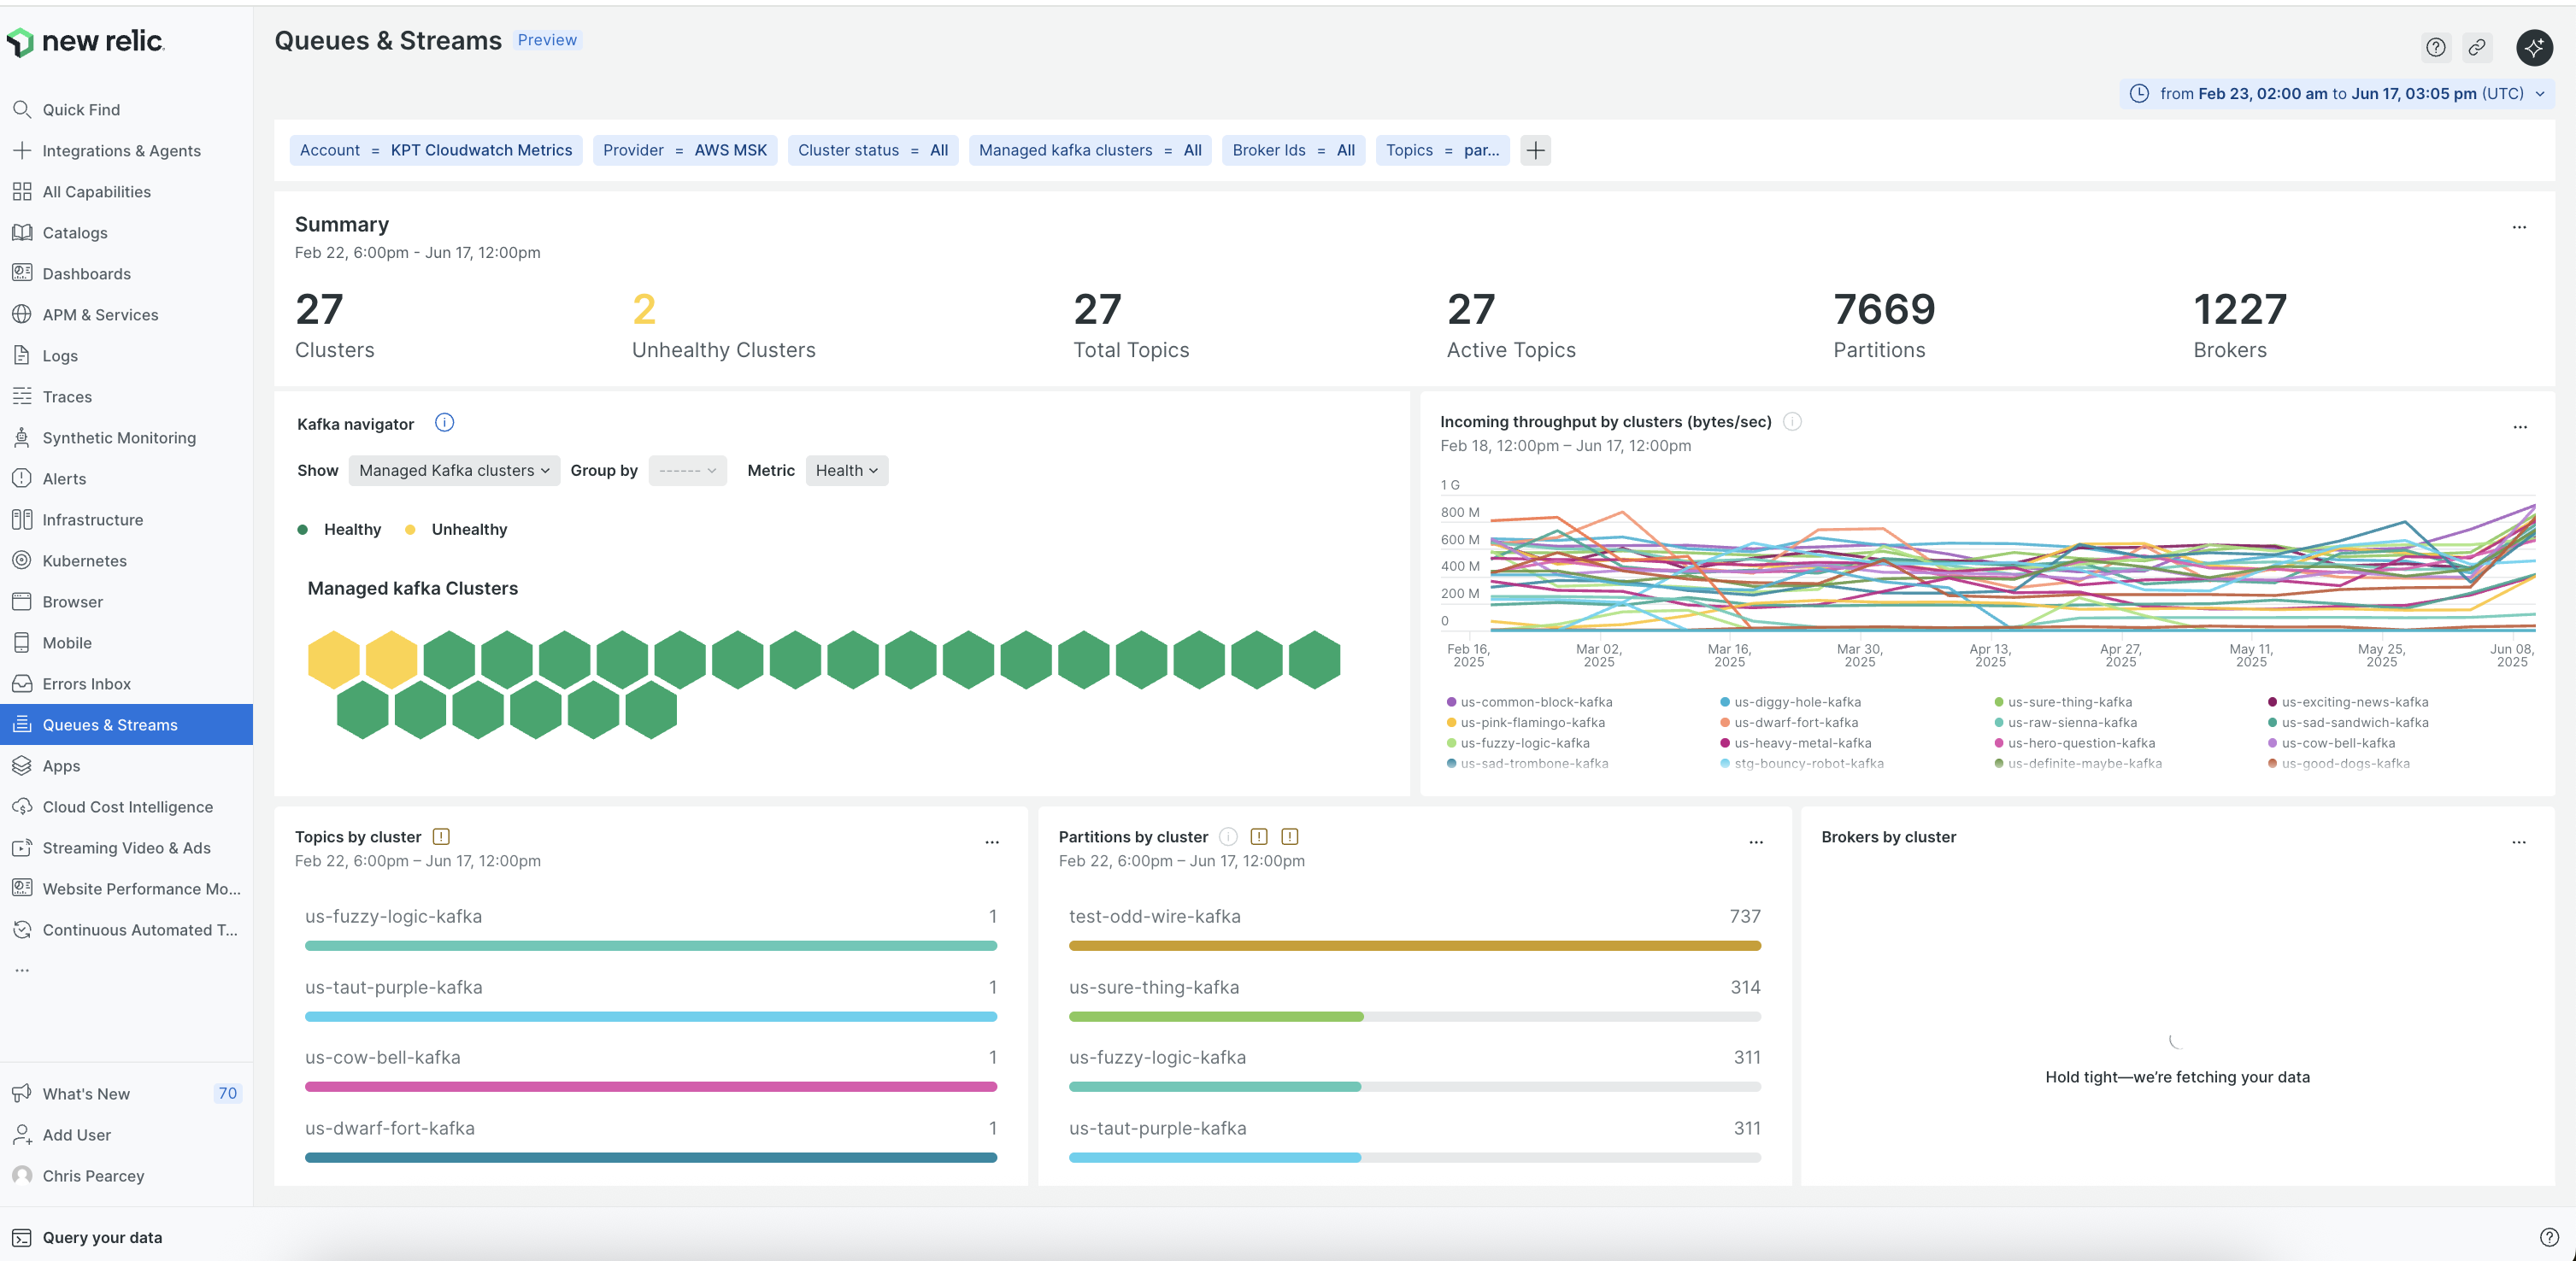Click the test-odd-wire-kafka partitions bar
The height and width of the screenshot is (1261, 2576).
tap(1414, 945)
